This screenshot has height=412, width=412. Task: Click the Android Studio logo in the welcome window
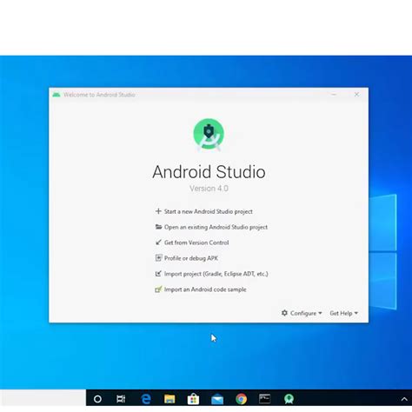pyautogui.click(x=209, y=135)
